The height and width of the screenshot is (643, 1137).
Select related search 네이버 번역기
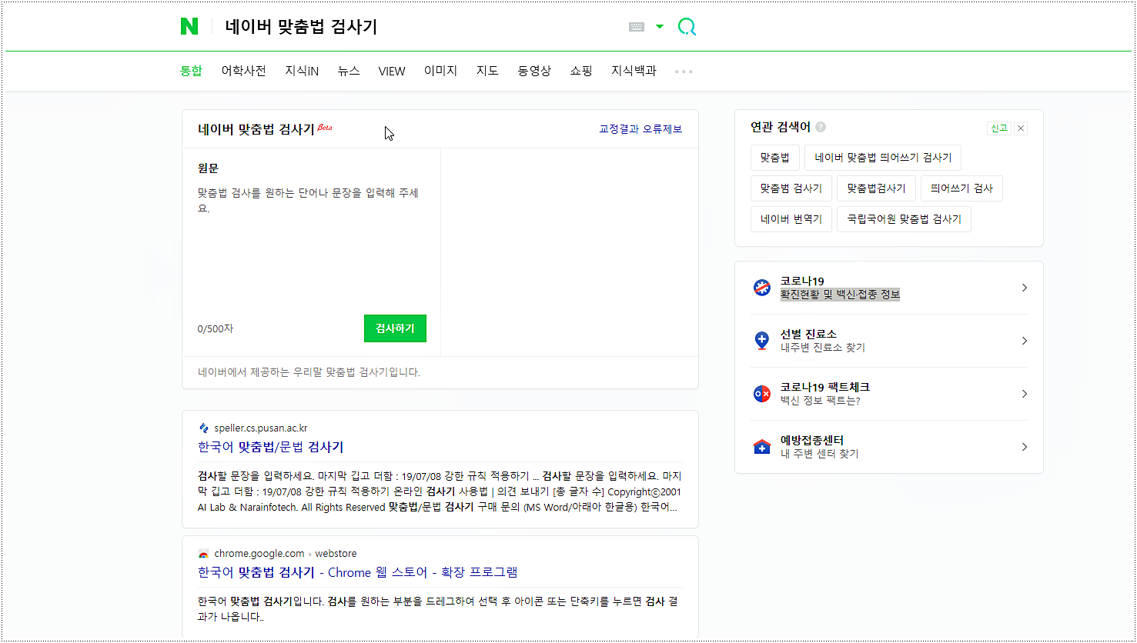[791, 219]
